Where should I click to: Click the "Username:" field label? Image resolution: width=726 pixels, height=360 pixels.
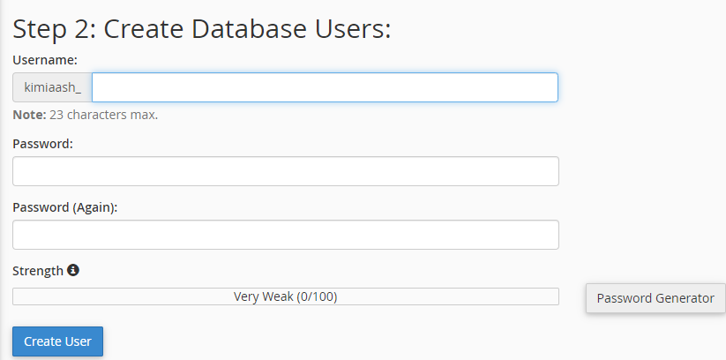coord(45,60)
